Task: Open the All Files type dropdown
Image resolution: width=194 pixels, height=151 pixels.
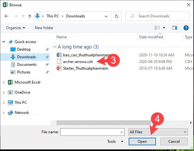Action: 158,132
